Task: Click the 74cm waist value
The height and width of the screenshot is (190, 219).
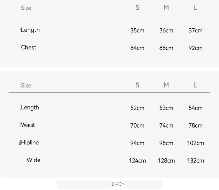Action: tap(166, 125)
